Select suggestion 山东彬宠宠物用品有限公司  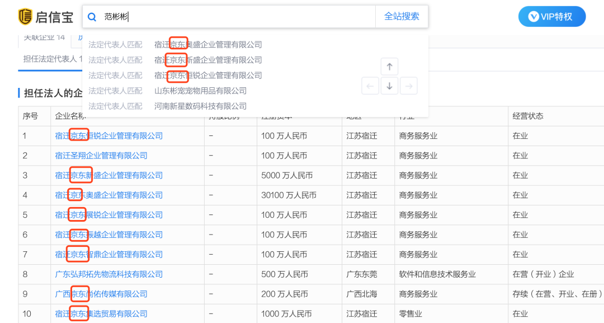[200, 91]
